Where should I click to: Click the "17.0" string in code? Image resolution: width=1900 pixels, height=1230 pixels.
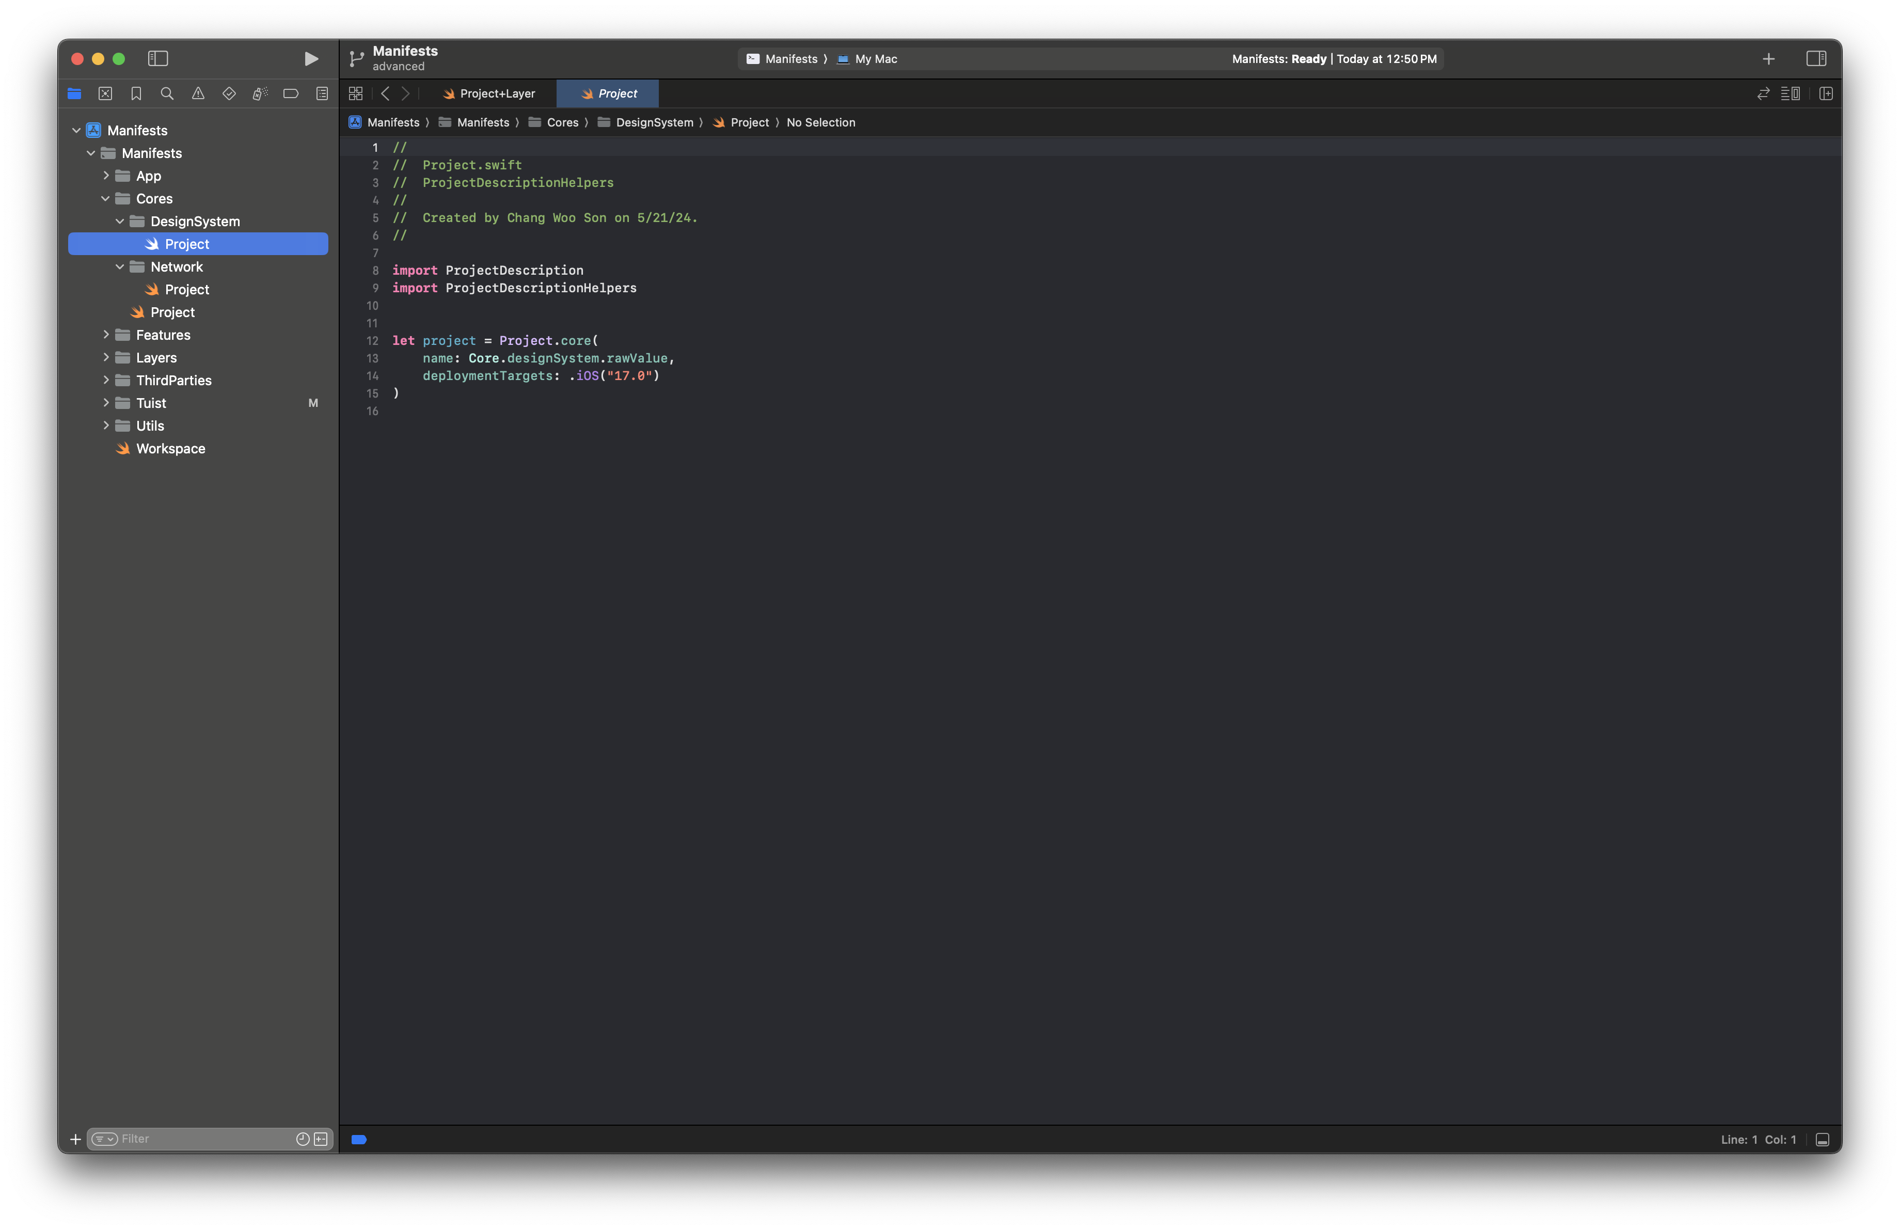630,376
